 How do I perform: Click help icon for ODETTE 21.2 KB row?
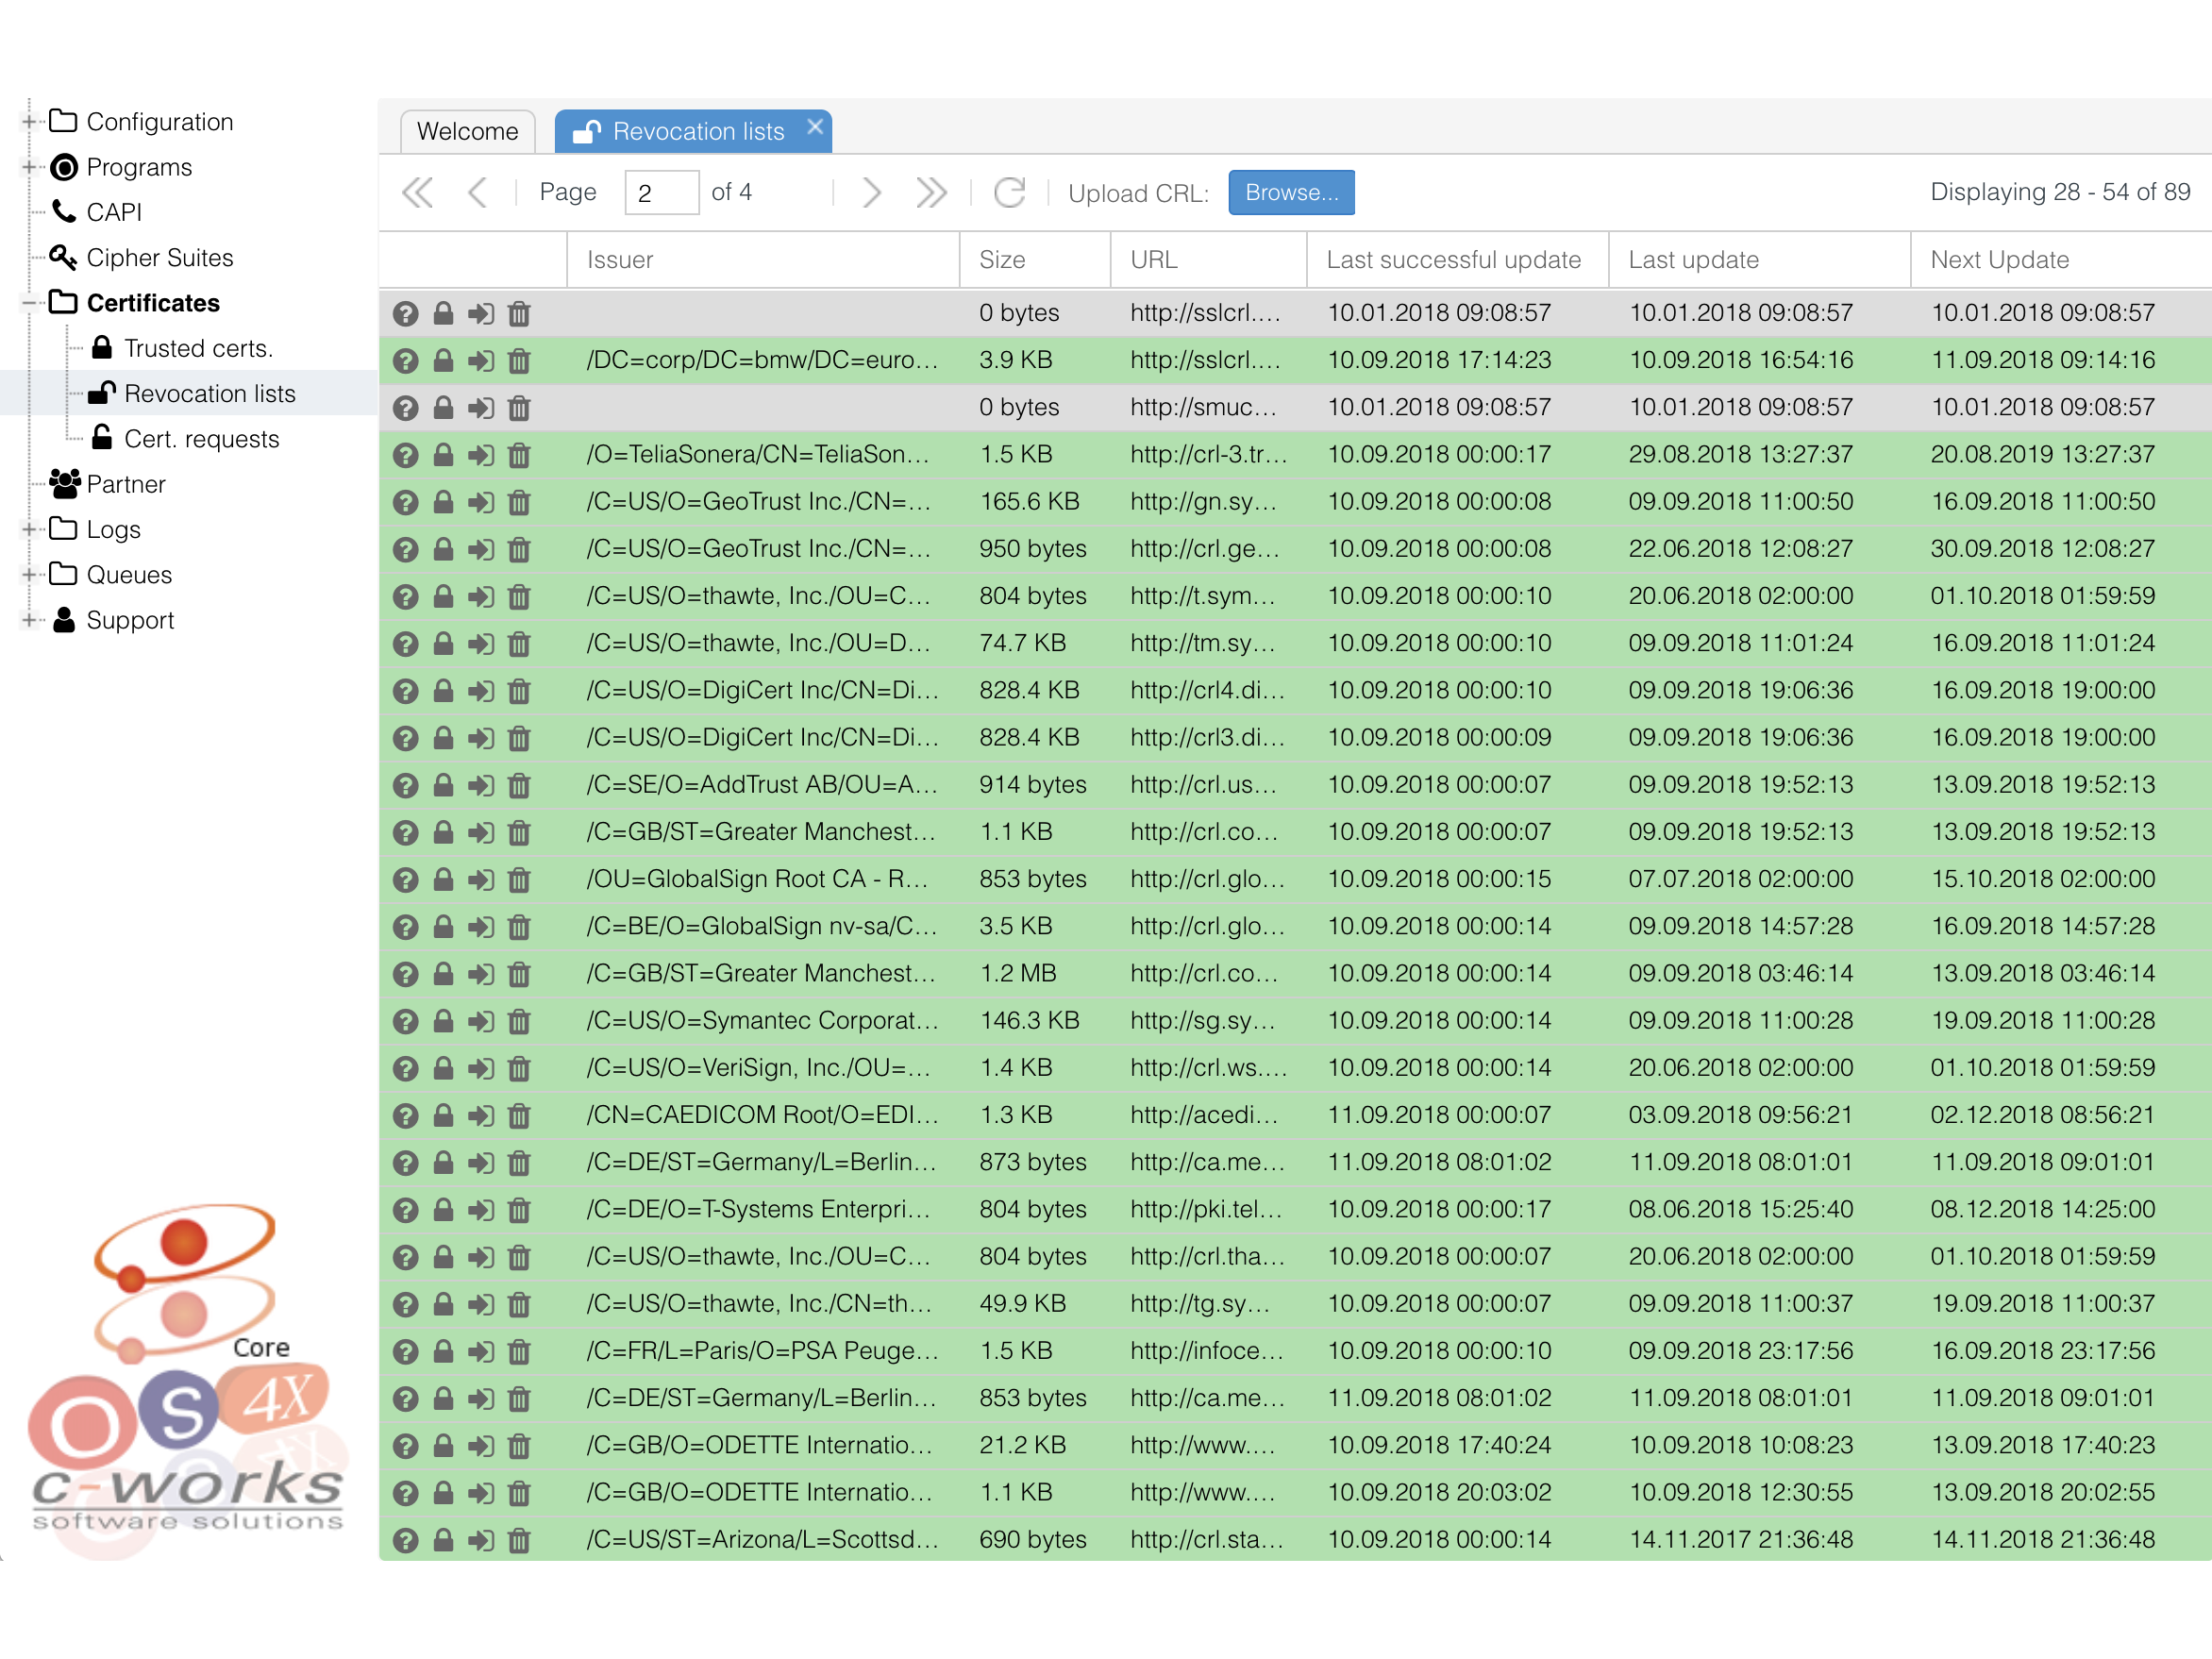(x=405, y=1446)
